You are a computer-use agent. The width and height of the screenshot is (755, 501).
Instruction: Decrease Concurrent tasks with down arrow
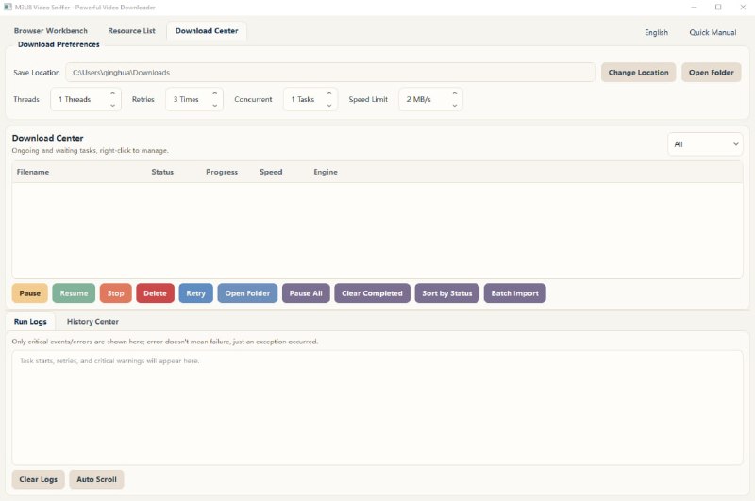click(x=329, y=105)
